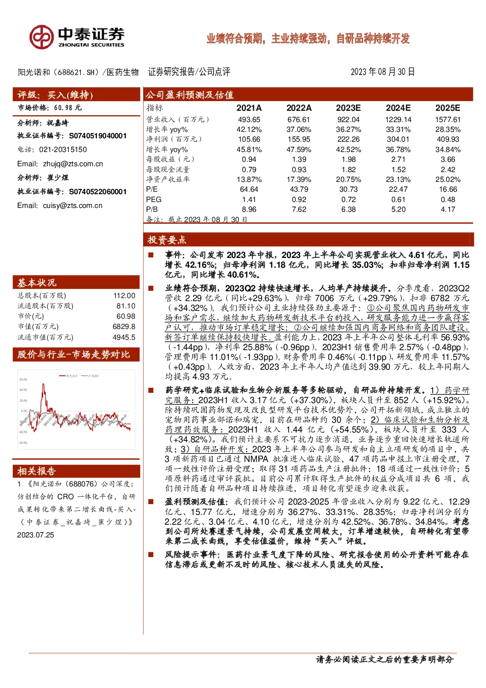Click the ZHONGTAI SECURITIES English name text

[x=91, y=45]
